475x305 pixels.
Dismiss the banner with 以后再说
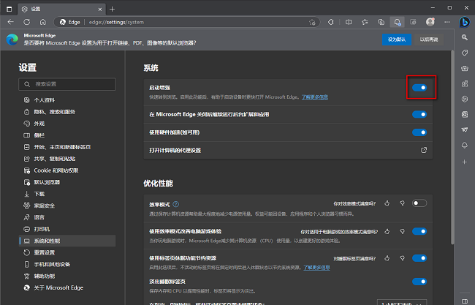(x=429, y=39)
